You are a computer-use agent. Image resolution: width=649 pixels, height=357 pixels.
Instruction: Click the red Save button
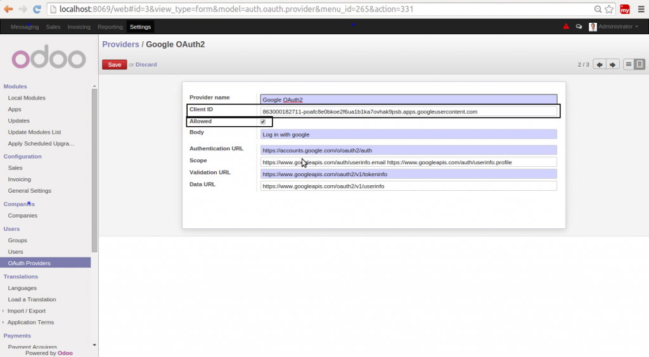(x=115, y=65)
